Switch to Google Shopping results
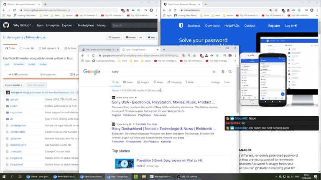 174,82
